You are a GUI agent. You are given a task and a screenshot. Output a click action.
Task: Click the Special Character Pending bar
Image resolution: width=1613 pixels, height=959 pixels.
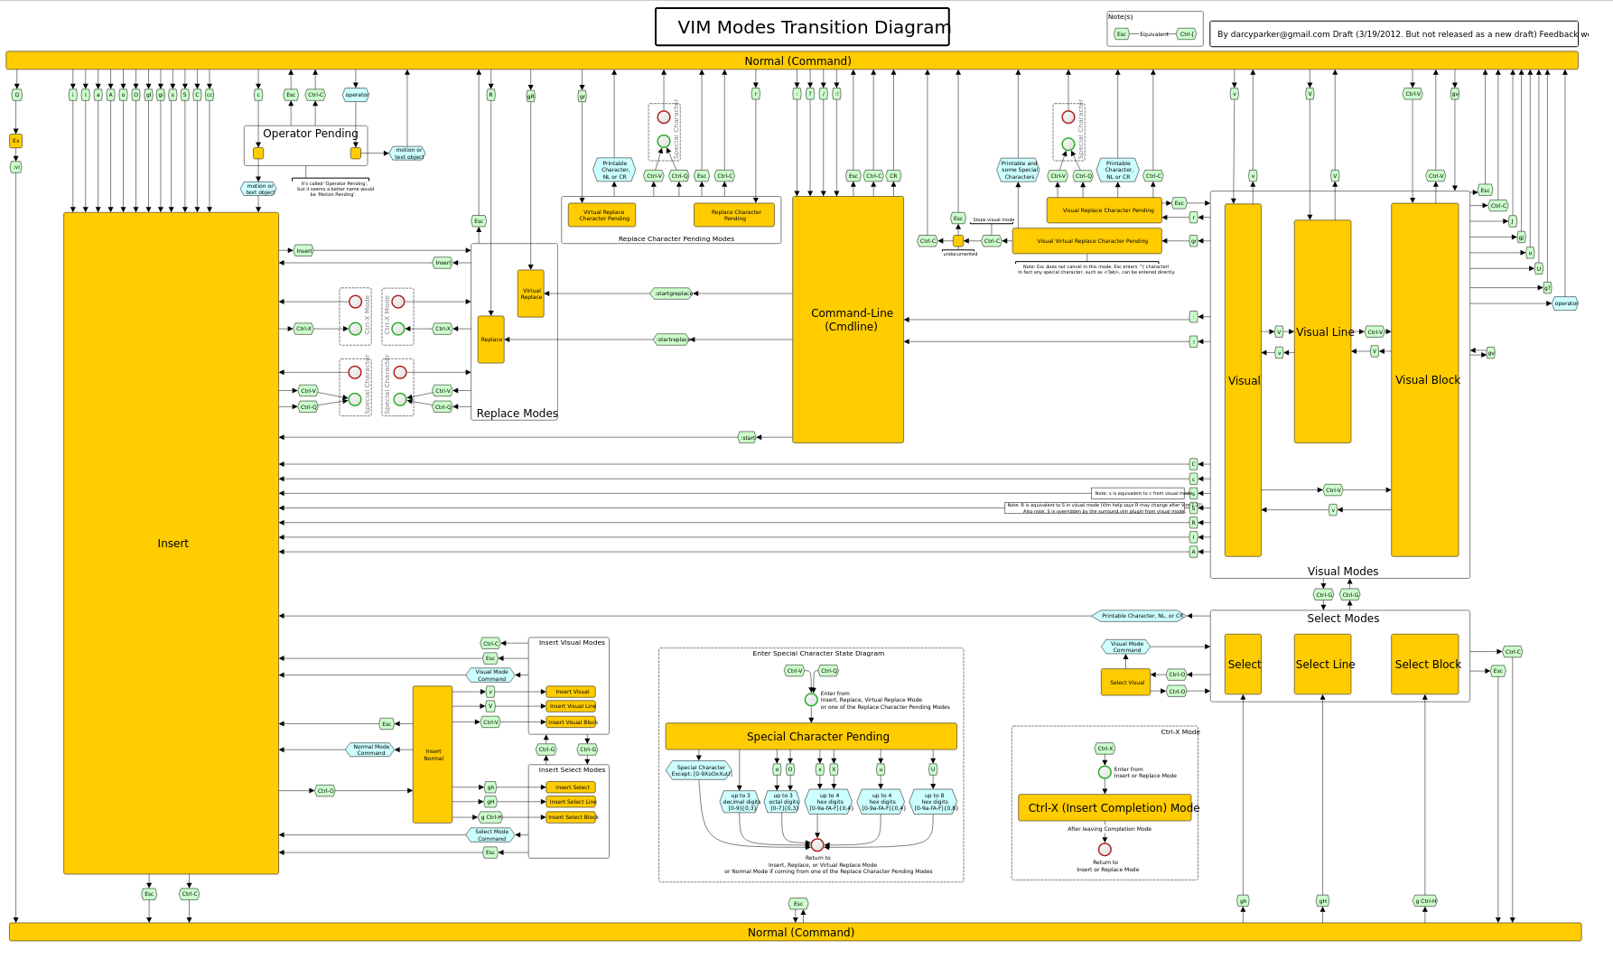click(811, 736)
